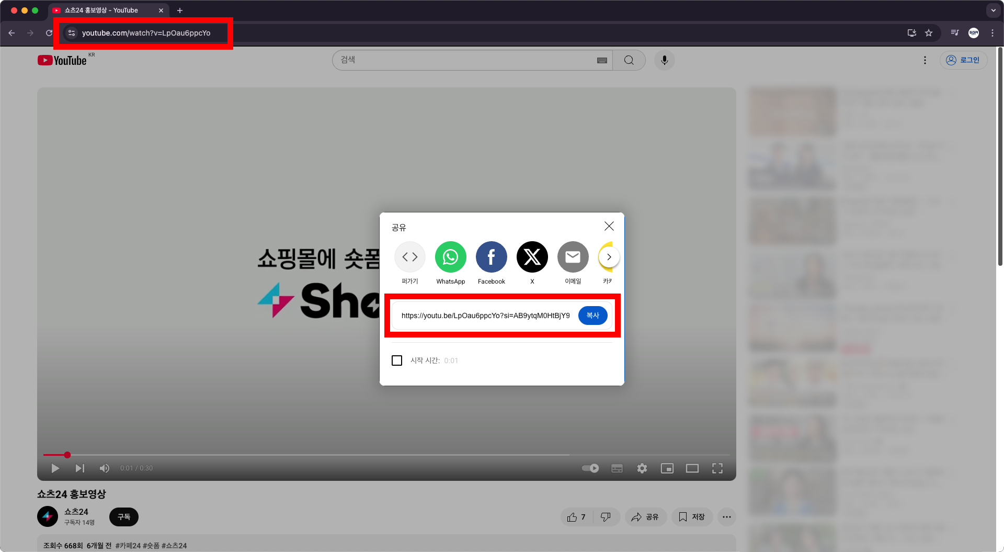Install YouTube app from address bar icon
Image resolution: width=1004 pixels, height=552 pixels.
click(x=912, y=33)
